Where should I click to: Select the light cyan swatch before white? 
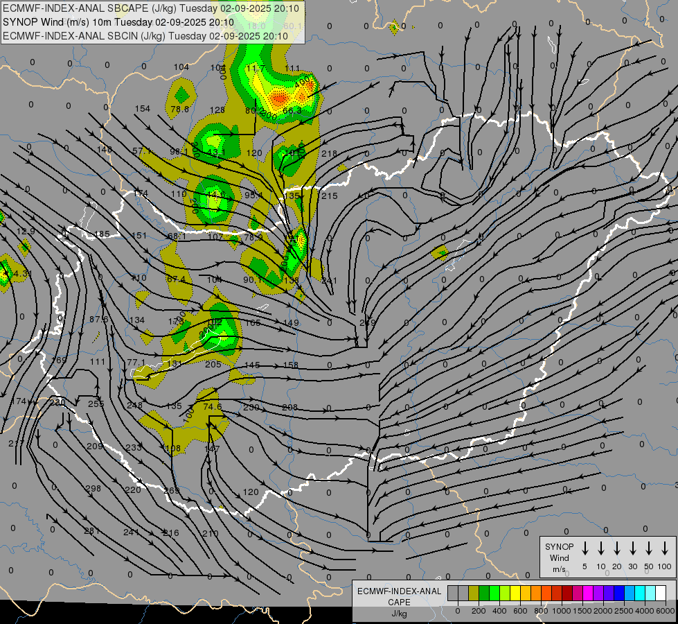650,593
